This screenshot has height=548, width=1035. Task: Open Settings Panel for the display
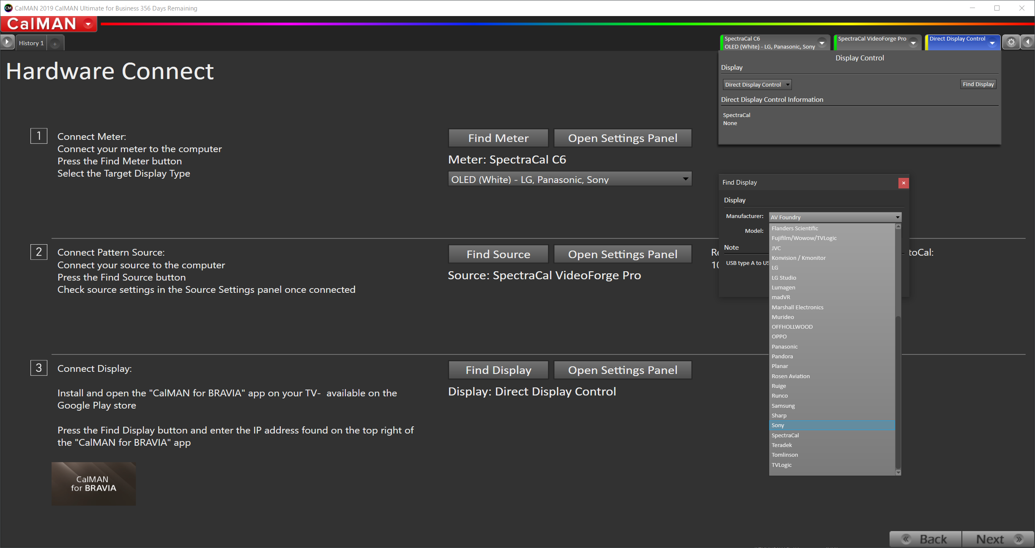622,370
